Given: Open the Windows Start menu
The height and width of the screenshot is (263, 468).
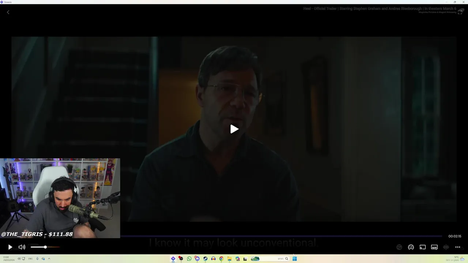Looking at the screenshot, I should [x=294, y=259].
